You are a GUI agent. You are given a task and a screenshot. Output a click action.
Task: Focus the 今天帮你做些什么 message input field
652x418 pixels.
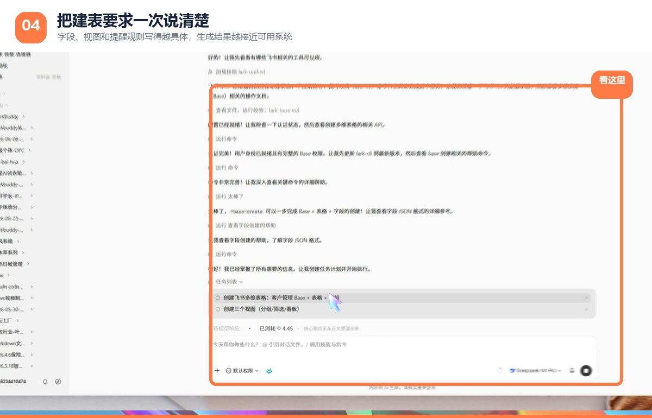tap(402, 344)
